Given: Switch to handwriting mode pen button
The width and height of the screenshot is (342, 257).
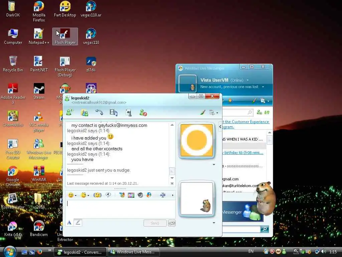Looking at the screenshot, I should tap(78, 223).
